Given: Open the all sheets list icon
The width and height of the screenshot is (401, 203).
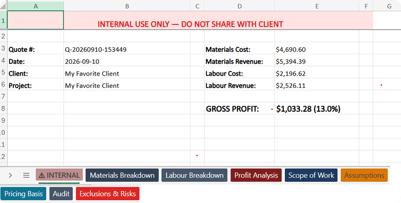Looking at the screenshot, I should point(26,175).
